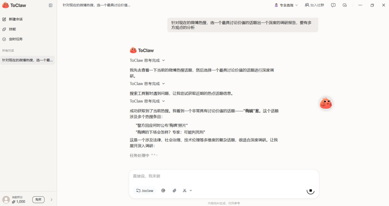Expand the first ToClaw 思考完成 section
The width and height of the screenshot is (389, 206).
pyautogui.click(x=147, y=60)
